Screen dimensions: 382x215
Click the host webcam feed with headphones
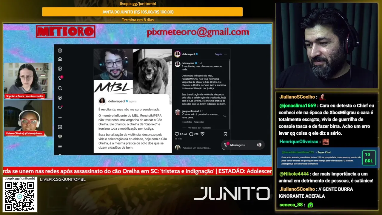(327, 46)
